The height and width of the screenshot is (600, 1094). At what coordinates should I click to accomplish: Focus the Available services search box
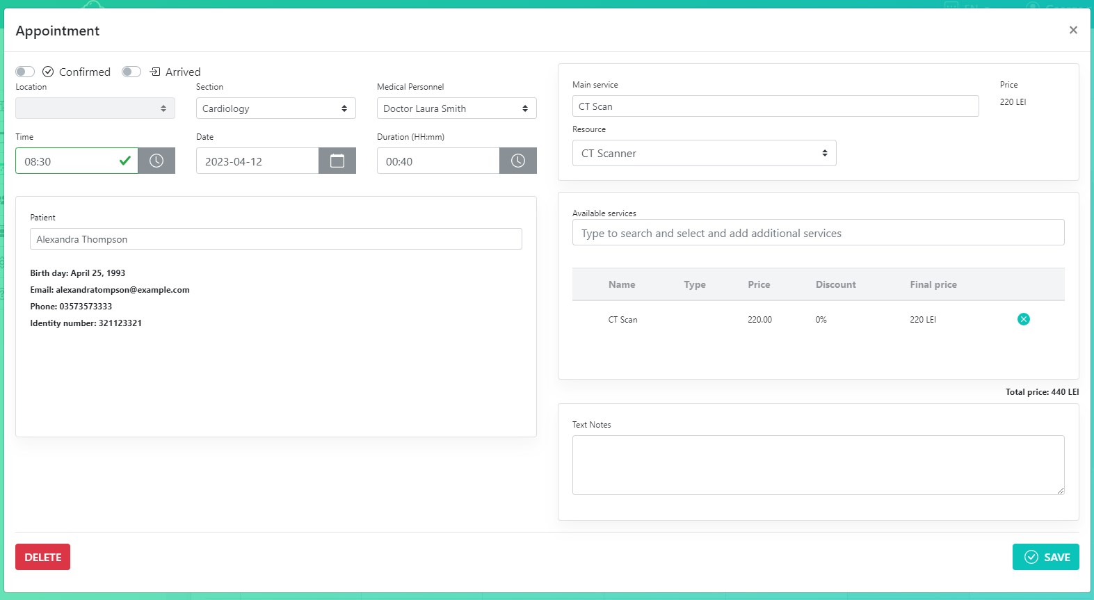[x=818, y=233]
